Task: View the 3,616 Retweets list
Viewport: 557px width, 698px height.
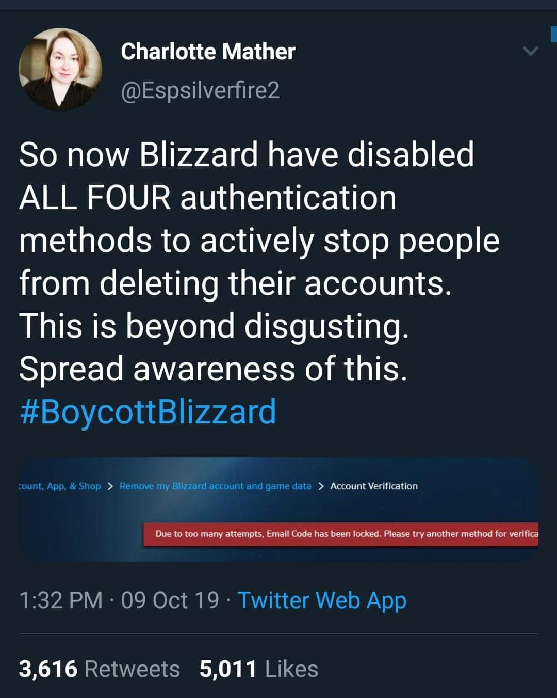Action: (99, 669)
